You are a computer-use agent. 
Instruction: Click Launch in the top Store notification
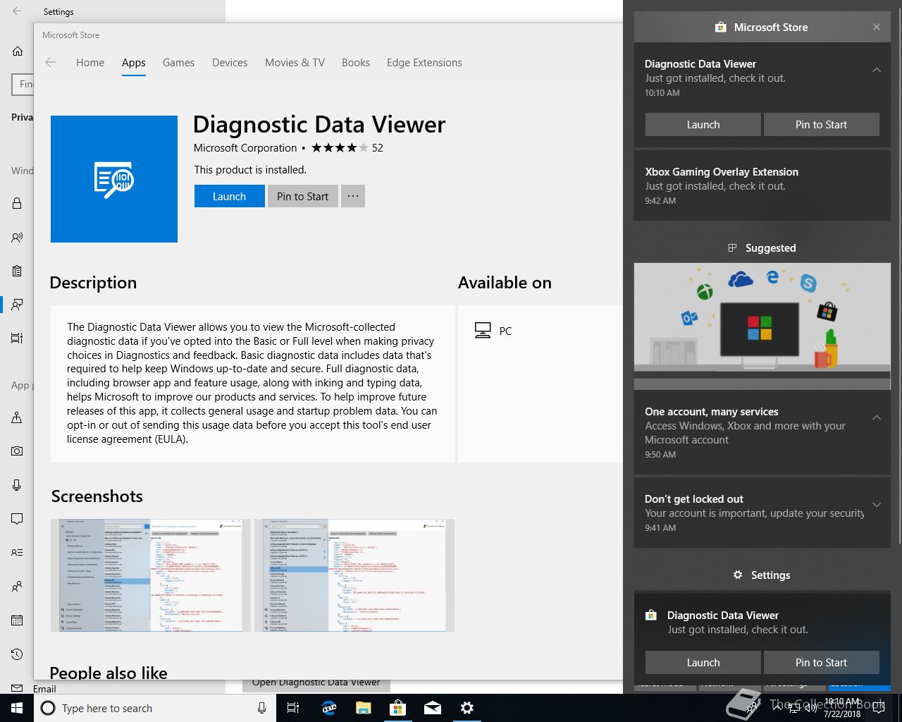pyautogui.click(x=703, y=124)
